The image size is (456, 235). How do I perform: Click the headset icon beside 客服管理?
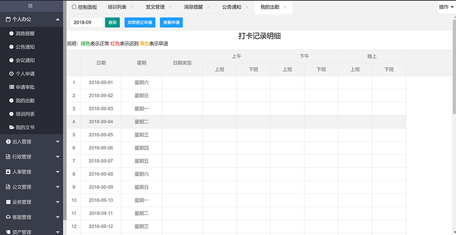(8, 217)
